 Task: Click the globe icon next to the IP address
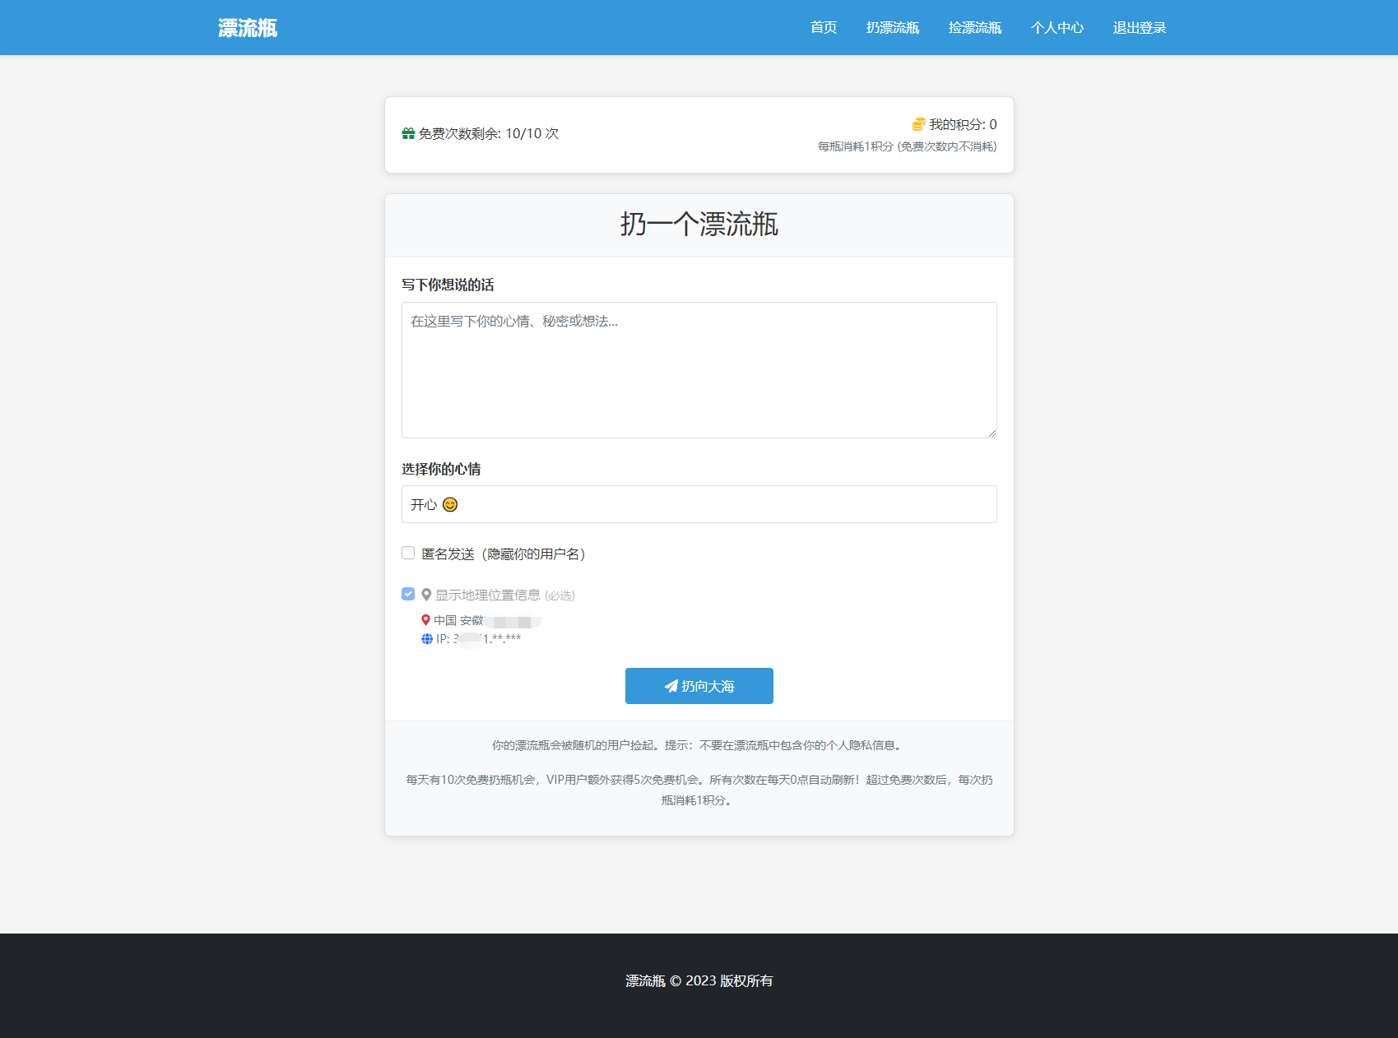point(425,638)
